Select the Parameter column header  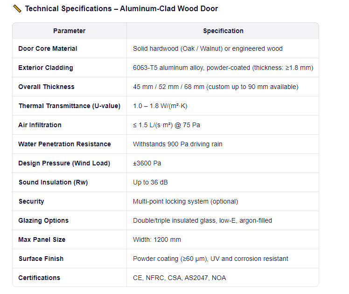coord(69,31)
